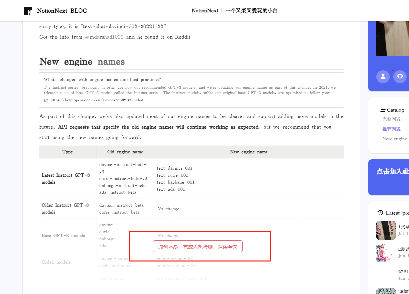
Task: Select the 'text-davinci-001' table entry
Action: [174, 168]
